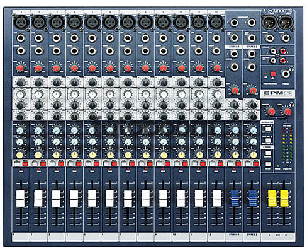The image size is (307, 251).
Task: Click channel 1 line input jack
Action: click(x=21, y=38)
